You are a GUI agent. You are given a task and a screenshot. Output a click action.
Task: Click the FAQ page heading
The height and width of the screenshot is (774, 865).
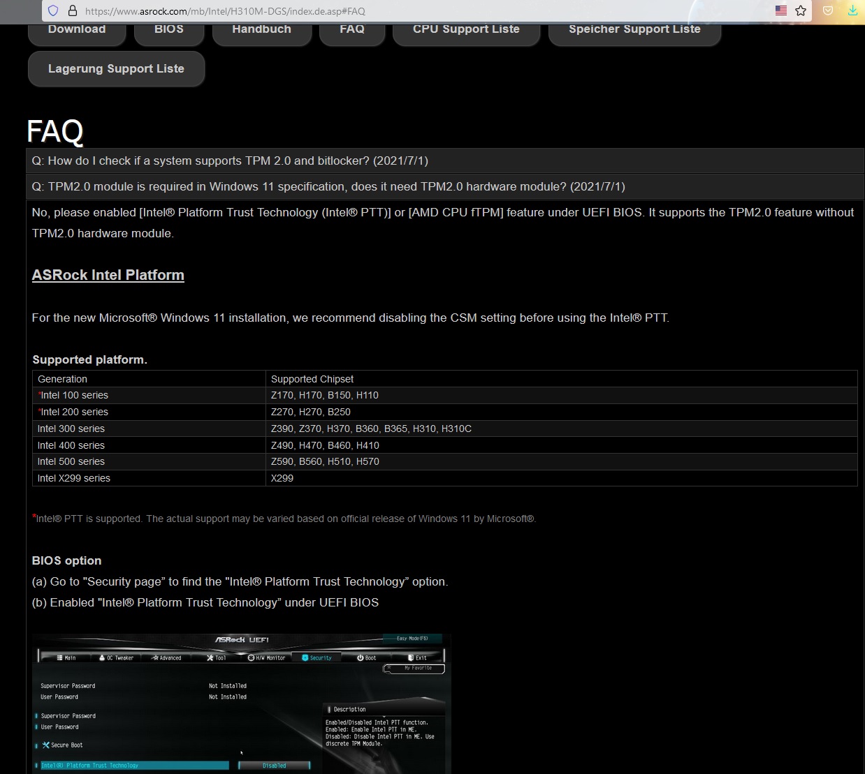pos(55,131)
